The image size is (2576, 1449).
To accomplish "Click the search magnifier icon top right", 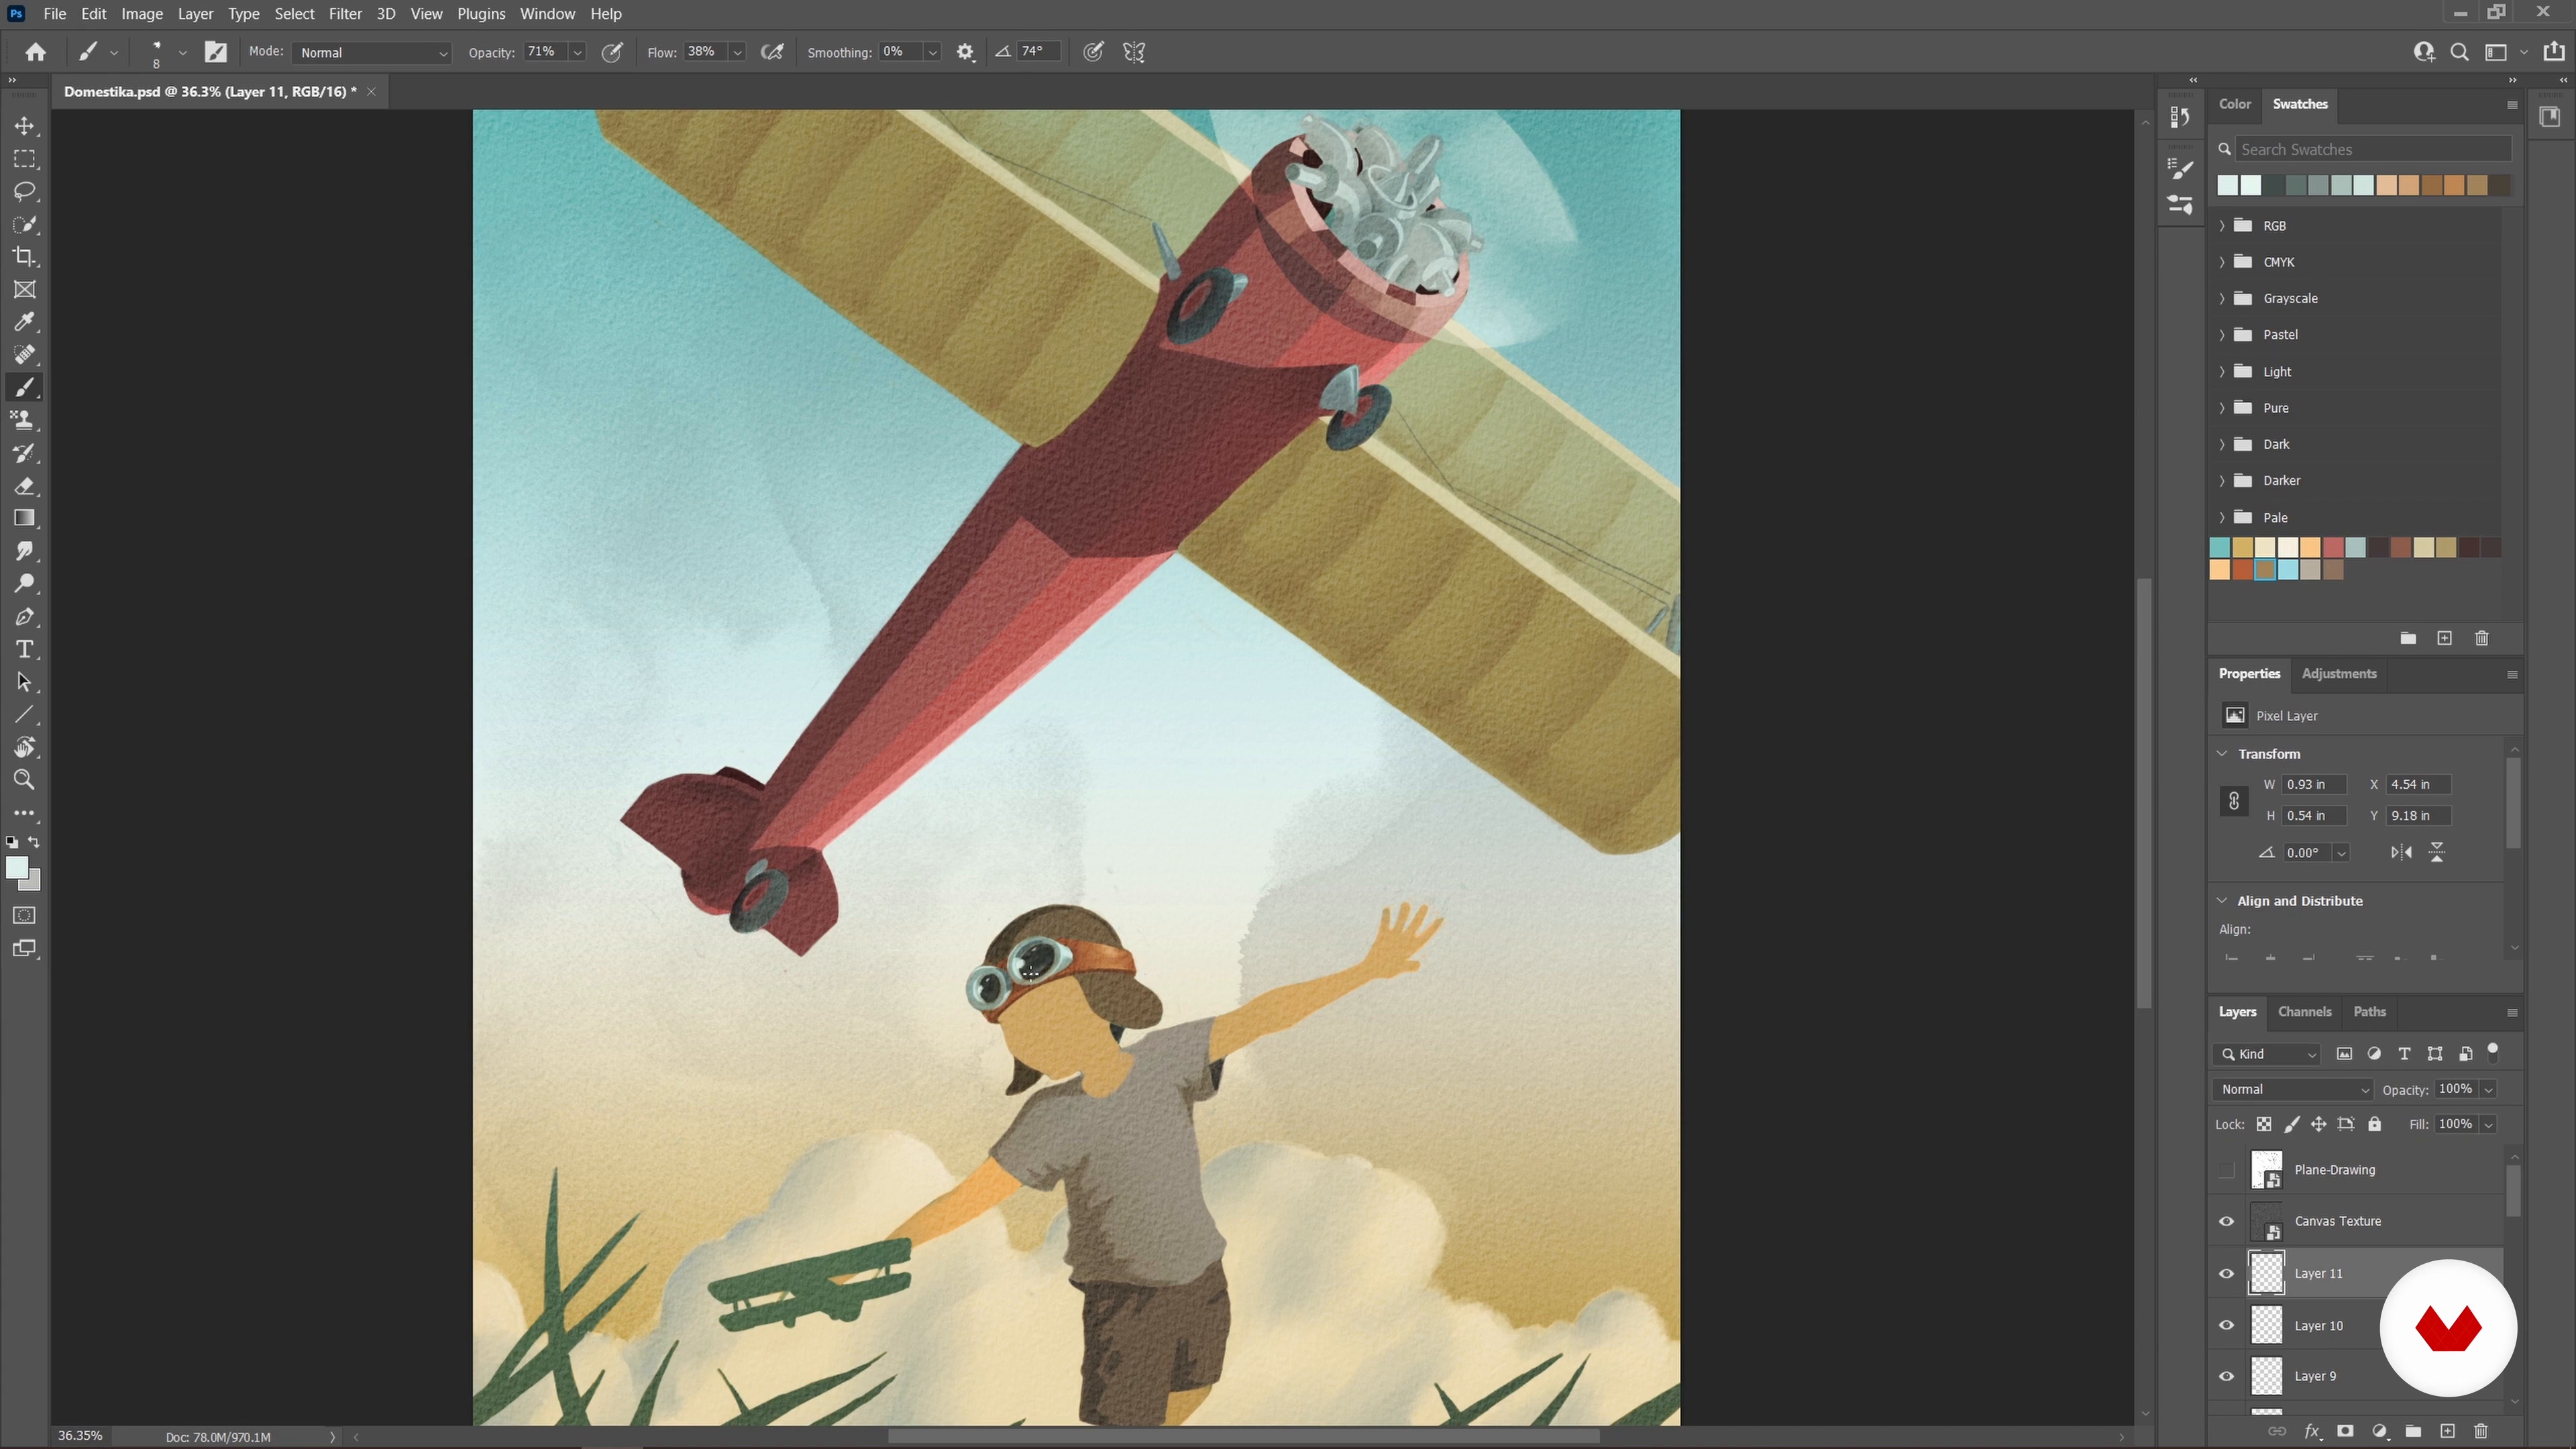I will point(2459,52).
